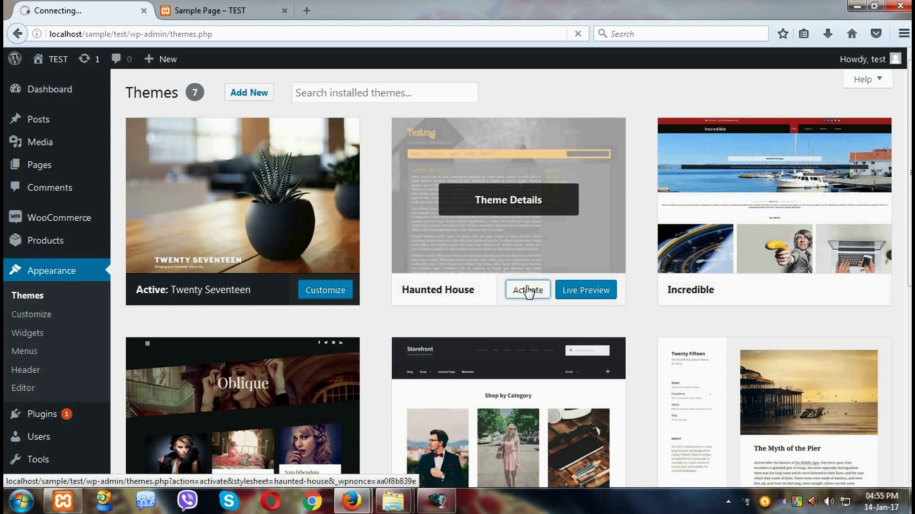Viewport: 915px width, 514px height.
Task: Open the comments bubble in admin bar
Action: point(122,59)
